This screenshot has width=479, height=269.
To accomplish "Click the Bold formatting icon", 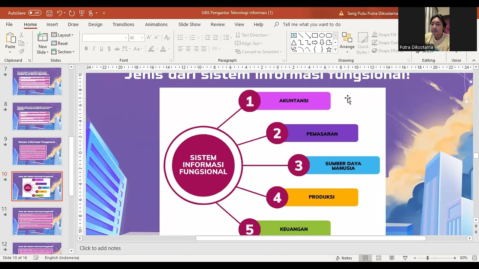I will [x=86, y=49].
